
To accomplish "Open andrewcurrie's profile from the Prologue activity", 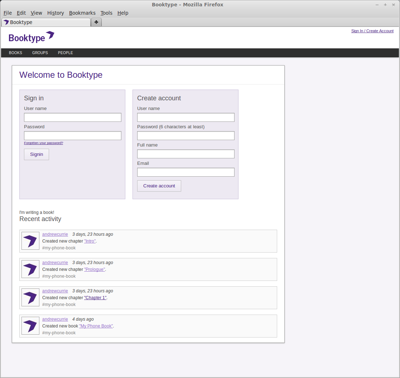I will (x=55, y=263).
